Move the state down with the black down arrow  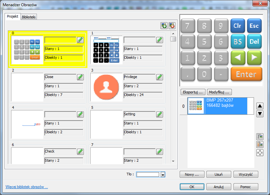tap(260, 114)
